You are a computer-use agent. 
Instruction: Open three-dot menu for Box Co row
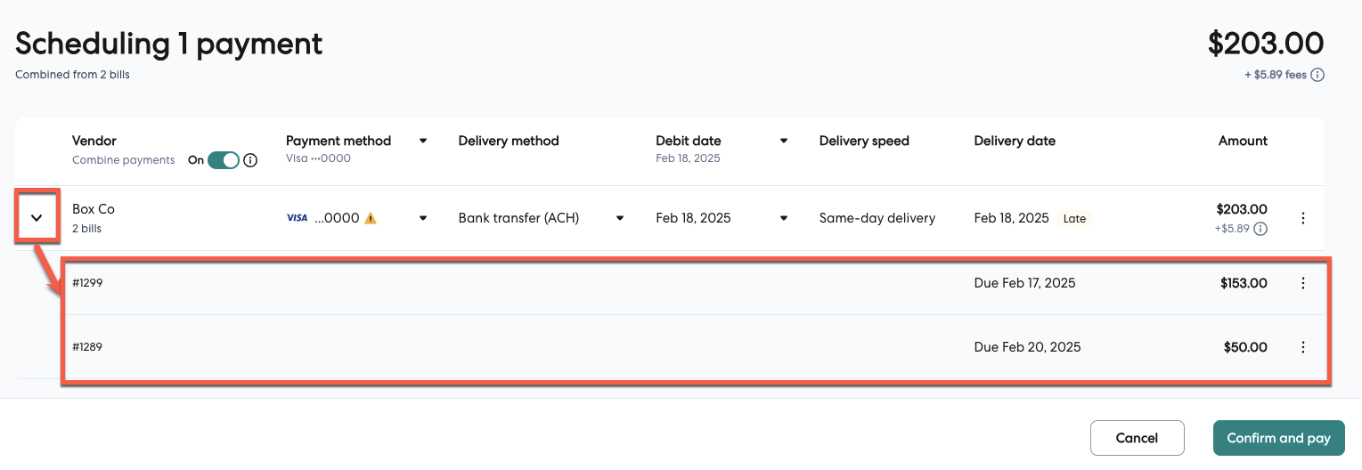[x=1303, y=218]
